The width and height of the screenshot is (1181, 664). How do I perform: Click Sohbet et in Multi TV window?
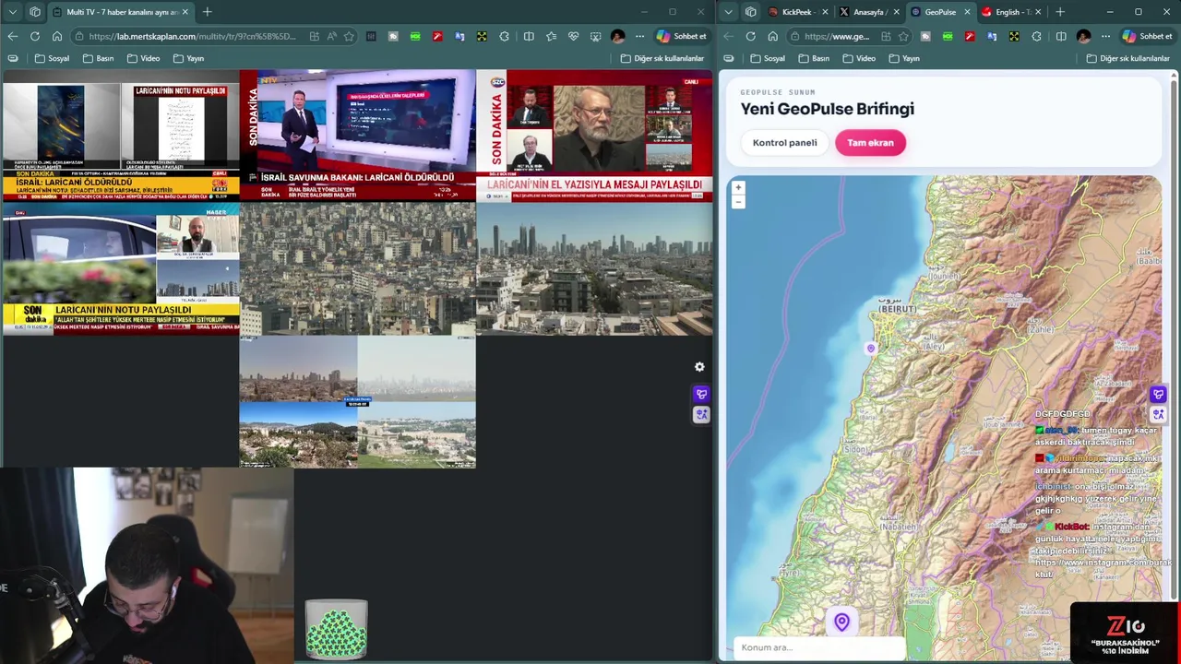click(x=681, y=36)
